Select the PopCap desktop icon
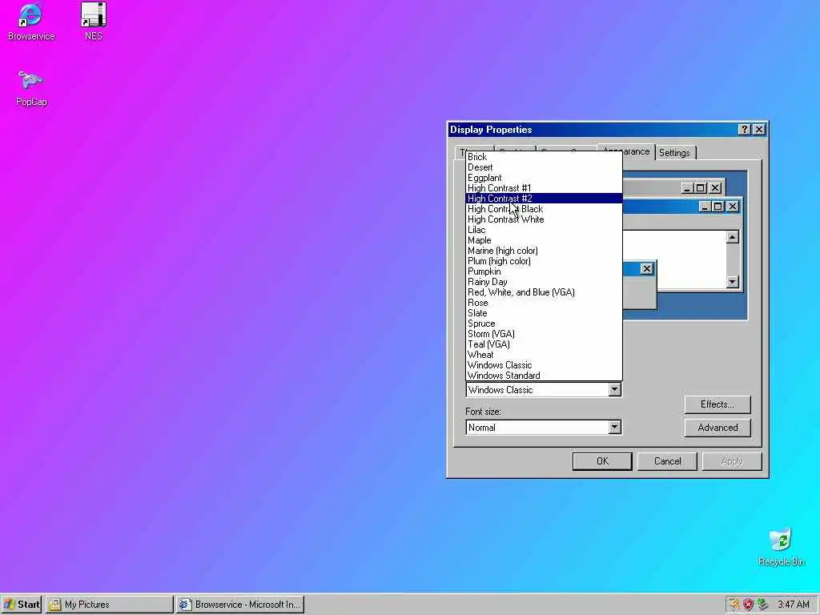The image size is (820, 615). (31, 88)
